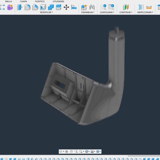160x160 pixels.
Task: Select the Offset Face stacked-block icon
Action: pyautogui.click(x=59, y=7)
